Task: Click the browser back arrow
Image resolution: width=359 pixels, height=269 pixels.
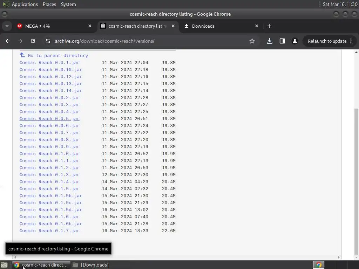Action: click(x=8, y=41)
